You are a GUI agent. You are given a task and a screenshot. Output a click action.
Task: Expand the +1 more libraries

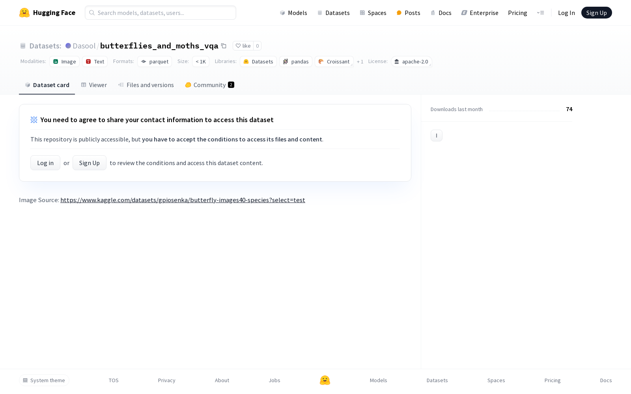click(x=360, y=61)
